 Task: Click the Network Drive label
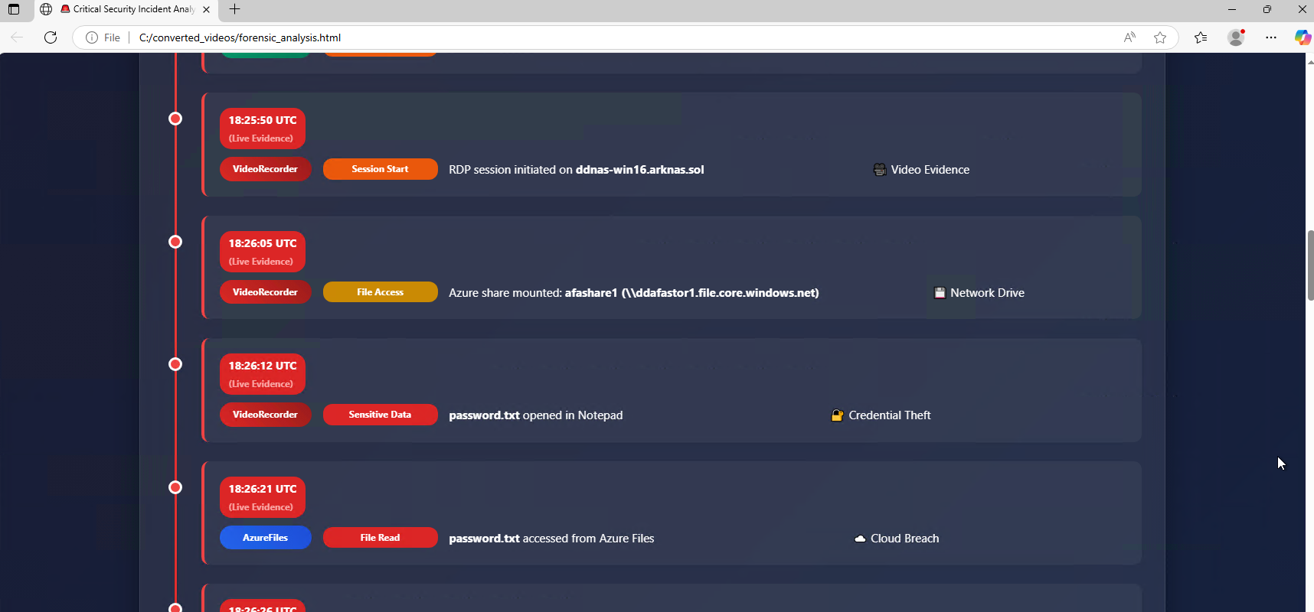(x=988, y=293)
